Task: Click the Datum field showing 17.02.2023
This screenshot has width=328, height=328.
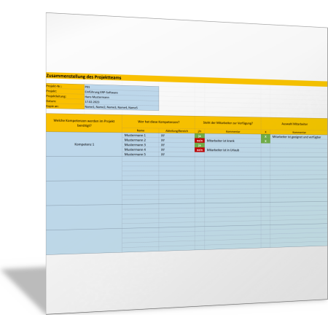Action: click(122, 102)
